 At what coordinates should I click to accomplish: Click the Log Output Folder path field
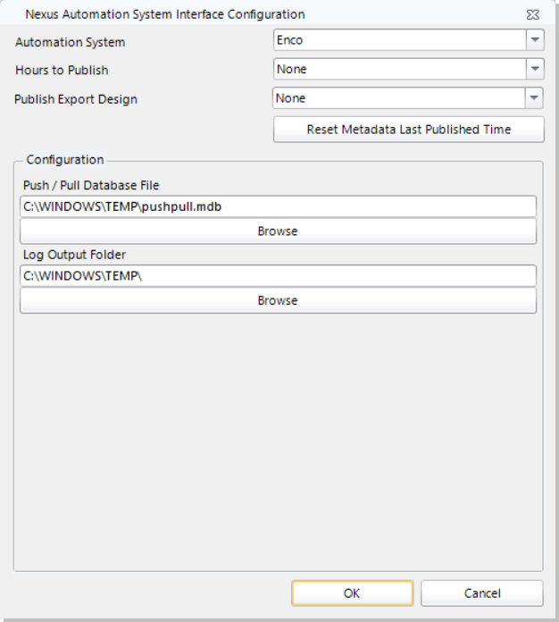pyautogui.click(x=278, y=276)
